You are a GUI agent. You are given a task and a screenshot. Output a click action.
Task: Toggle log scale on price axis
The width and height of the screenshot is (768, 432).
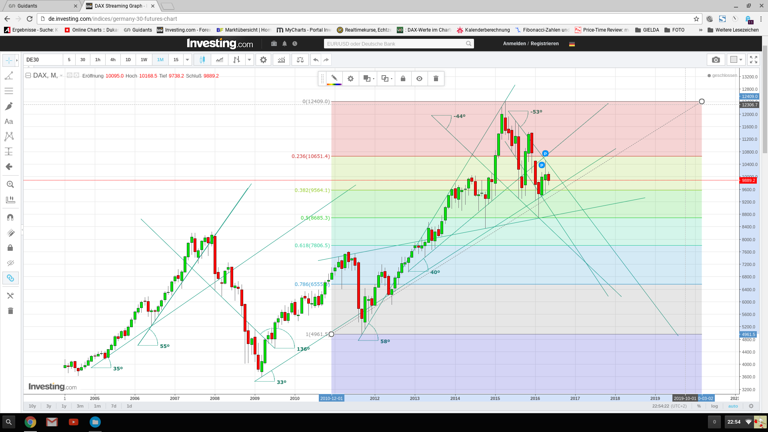(714, 406)
